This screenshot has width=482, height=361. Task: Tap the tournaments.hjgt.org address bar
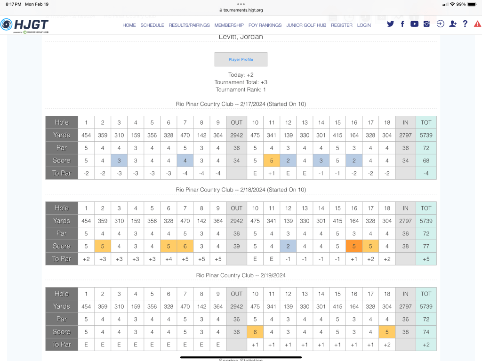coord(241,10)
